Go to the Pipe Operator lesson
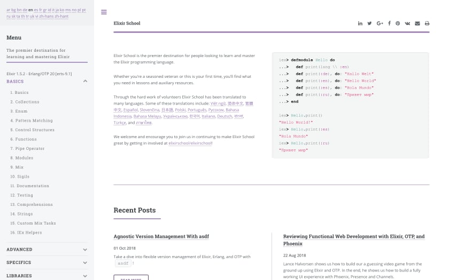The width and height of the screenshot is (449, 280). (x=30, y=148)
